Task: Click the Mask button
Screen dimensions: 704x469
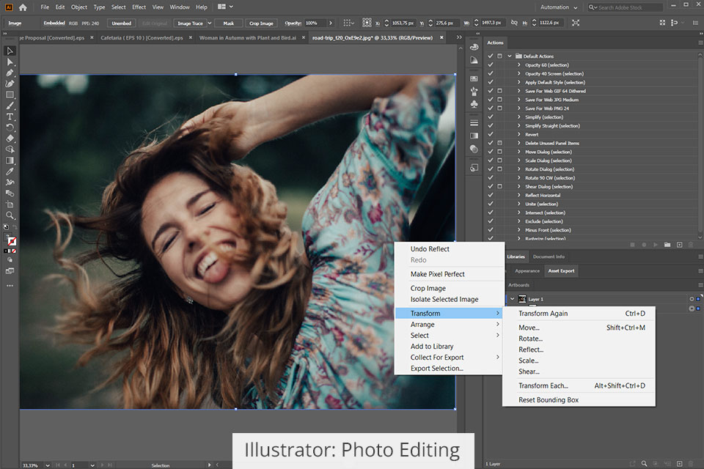Action: (x=229, y=23)
